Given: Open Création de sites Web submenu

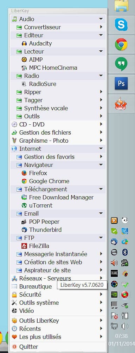Looking at the screenshot, I should point(58,262).
